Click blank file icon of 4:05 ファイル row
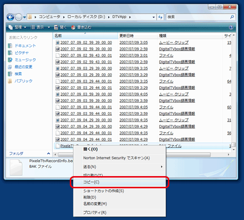The image size is (244, 220). pyautogui.click(x=58, y=107)
